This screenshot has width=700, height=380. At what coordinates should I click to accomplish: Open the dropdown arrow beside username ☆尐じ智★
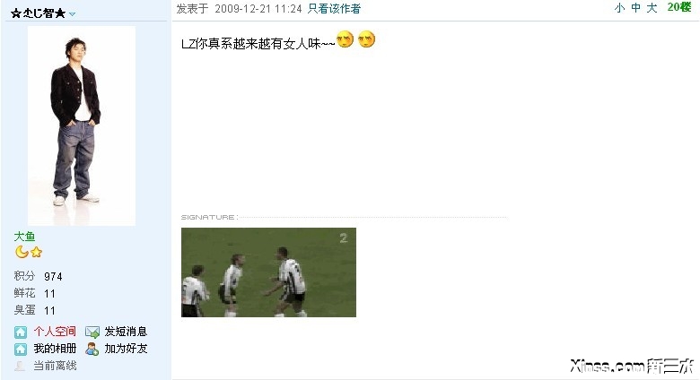[73, 14]
